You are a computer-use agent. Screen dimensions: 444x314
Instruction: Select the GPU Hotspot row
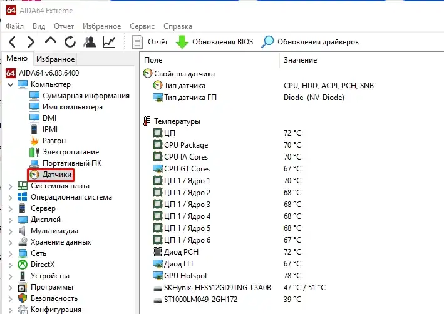tap(186, 275)
